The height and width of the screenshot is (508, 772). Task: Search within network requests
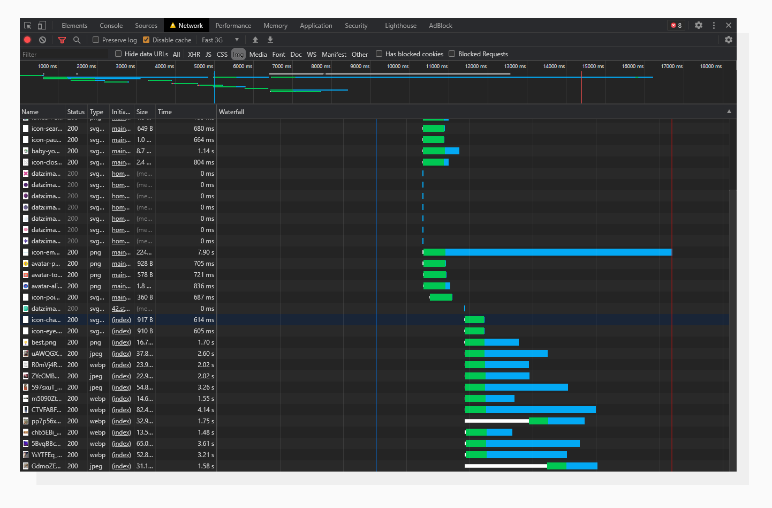click(x=77, y=40)
